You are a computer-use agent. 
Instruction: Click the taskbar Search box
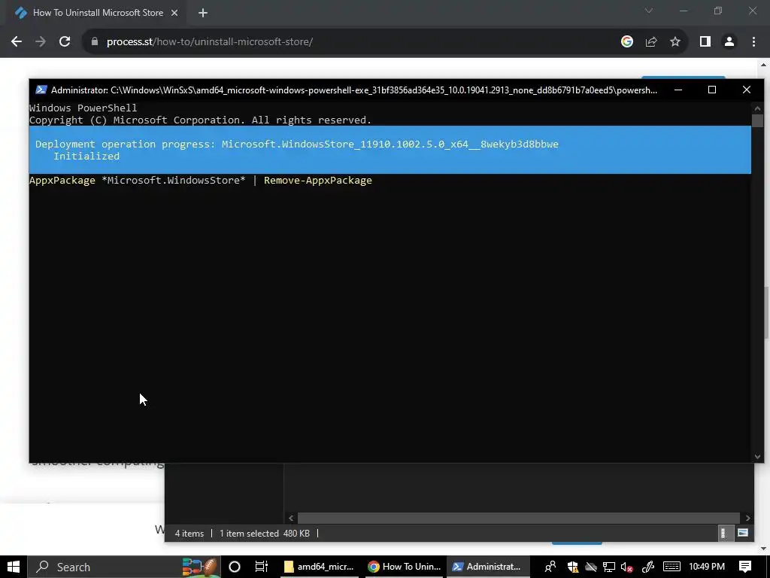[124, 567]
